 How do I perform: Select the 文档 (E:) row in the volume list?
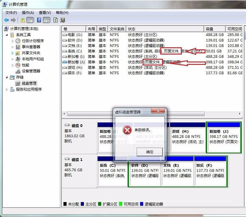[x=152, y=46]
